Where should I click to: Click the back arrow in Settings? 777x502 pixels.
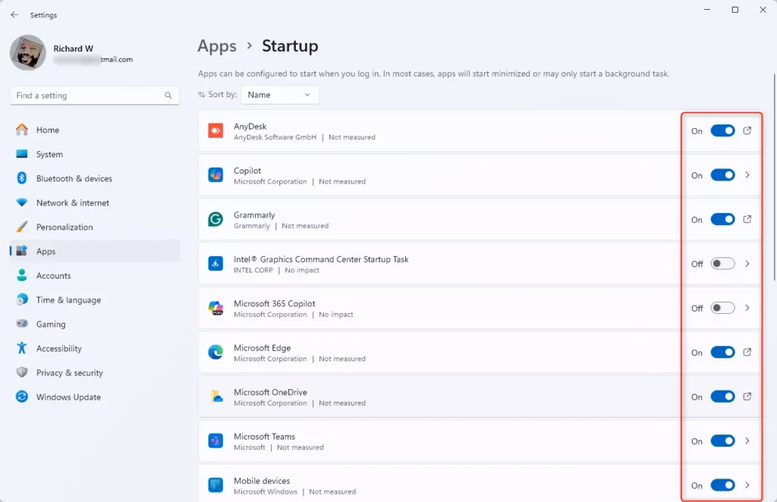(x=14, y=15)
